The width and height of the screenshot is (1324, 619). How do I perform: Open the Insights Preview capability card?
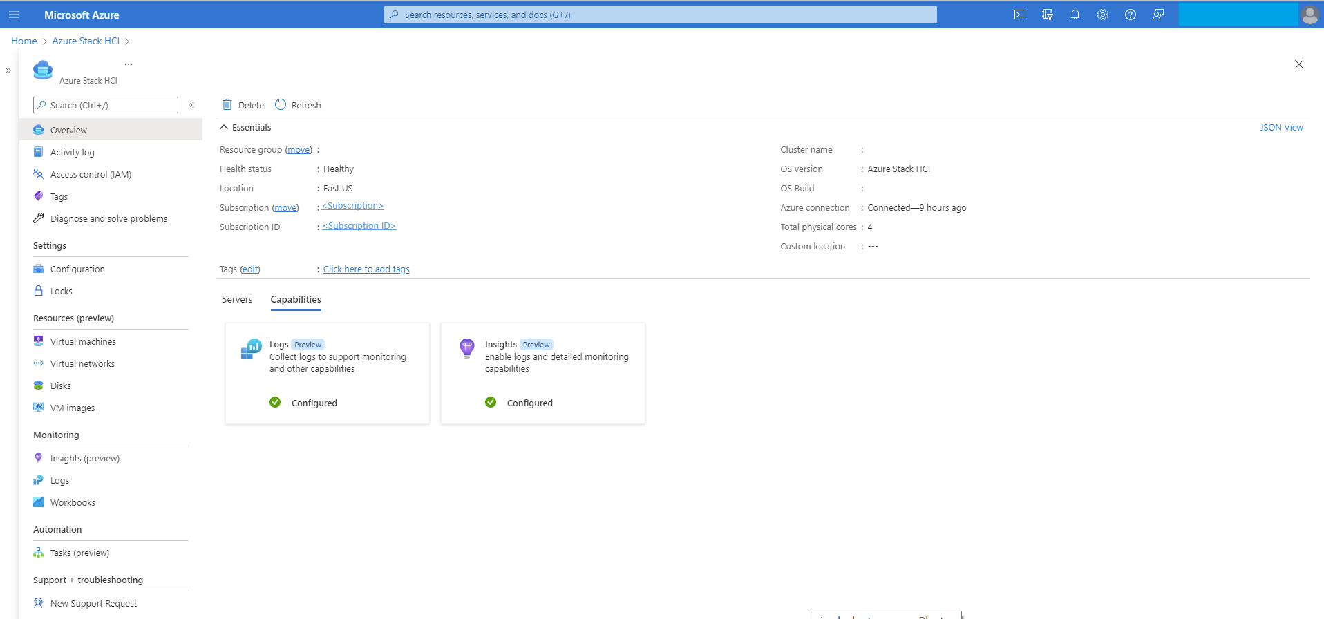point(542,373)
